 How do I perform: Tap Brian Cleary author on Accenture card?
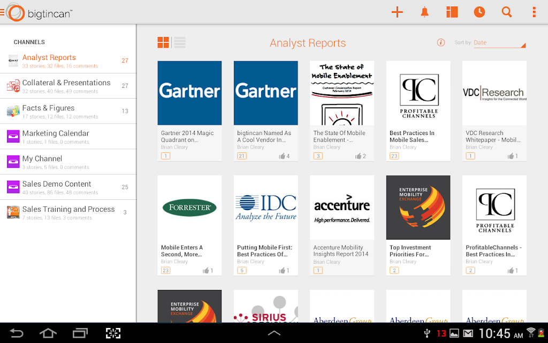pos(327,262)
